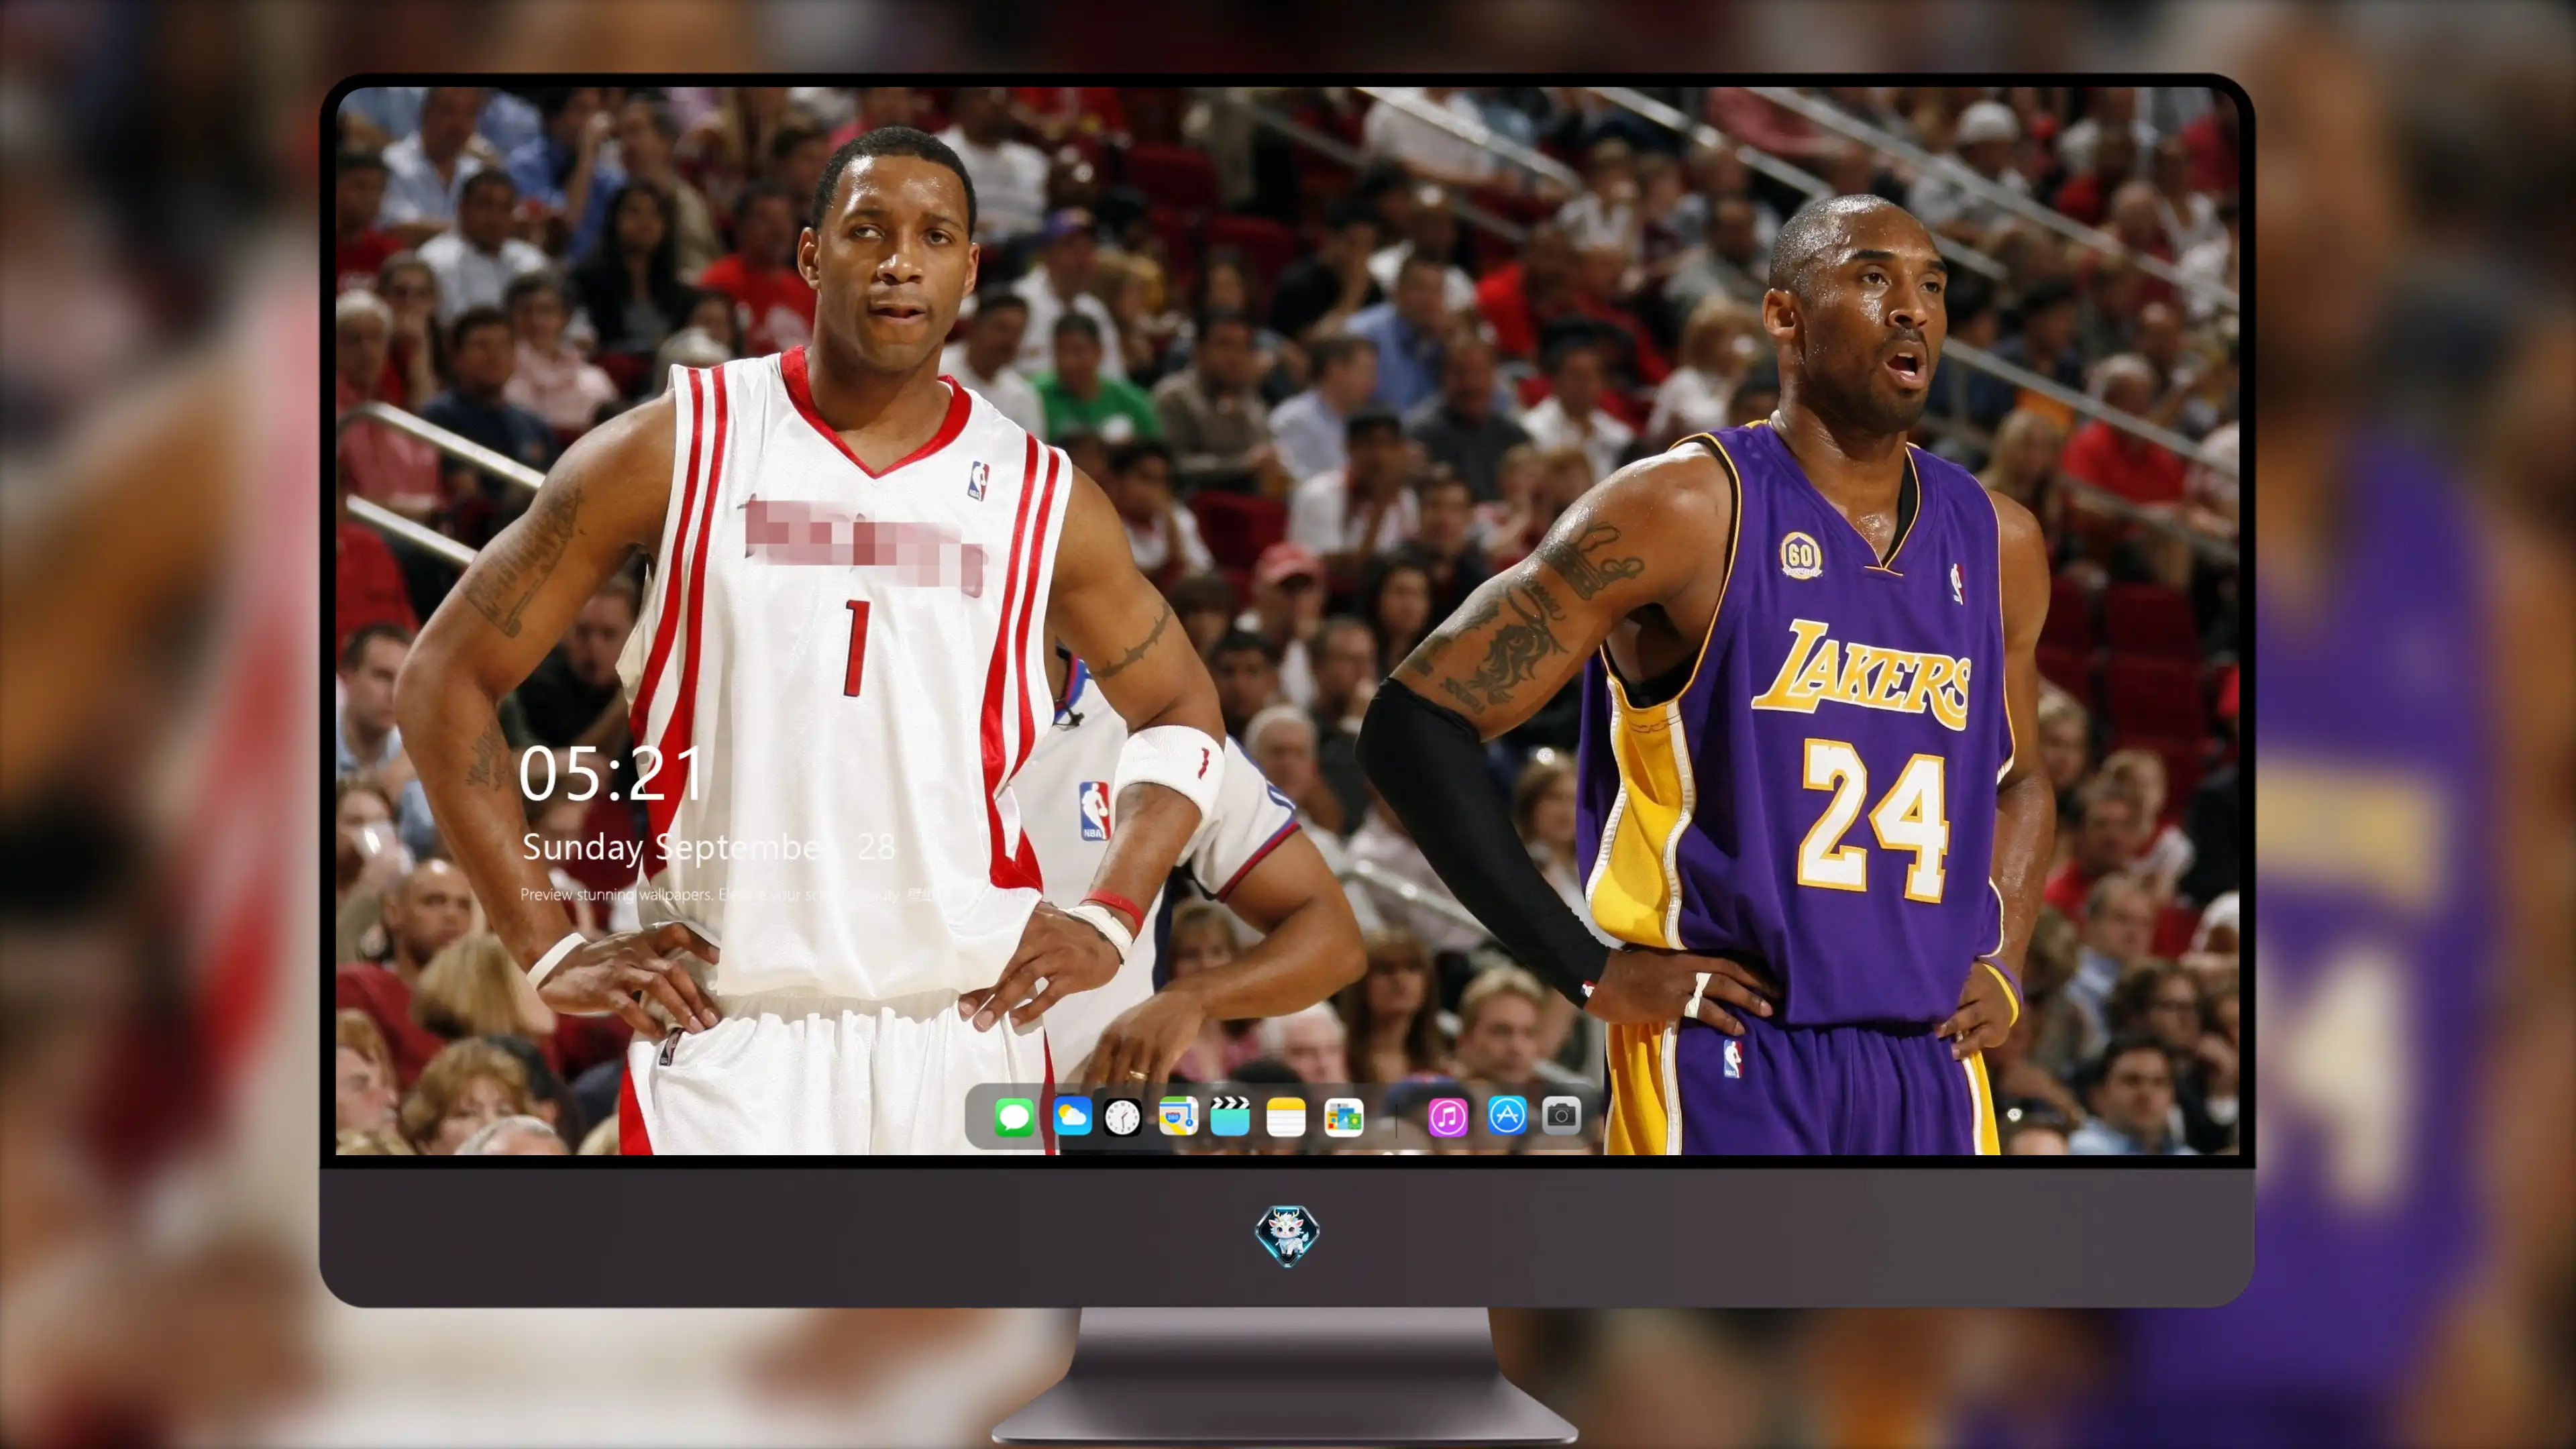Open the blue App Store icon
2576x1449 pixels.
pos(1506,1116)
